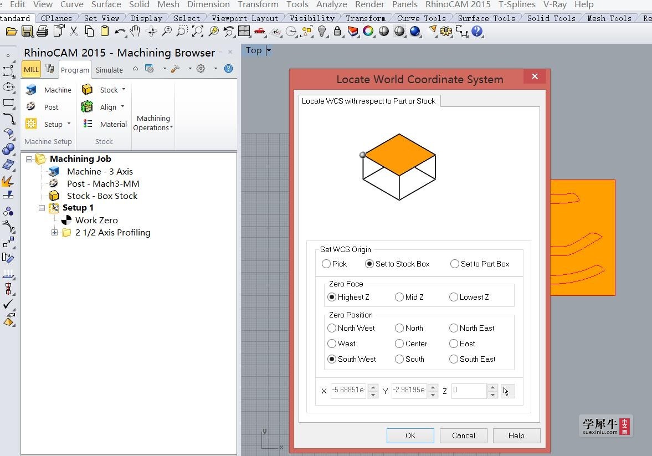
Task: Switch to the Program tab
Action: [75, 70]
